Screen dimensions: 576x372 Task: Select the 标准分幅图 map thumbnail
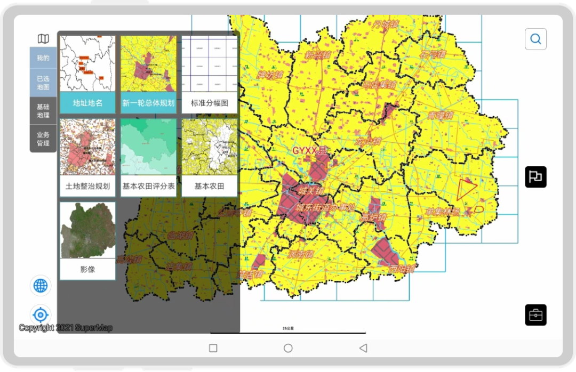coord(210,74)
